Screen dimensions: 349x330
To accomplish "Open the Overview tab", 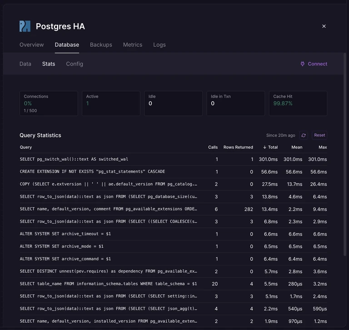I will [x=32, y=44].
